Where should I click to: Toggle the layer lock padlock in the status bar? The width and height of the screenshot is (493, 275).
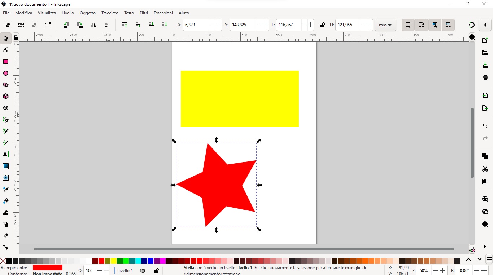pos(156,271)
